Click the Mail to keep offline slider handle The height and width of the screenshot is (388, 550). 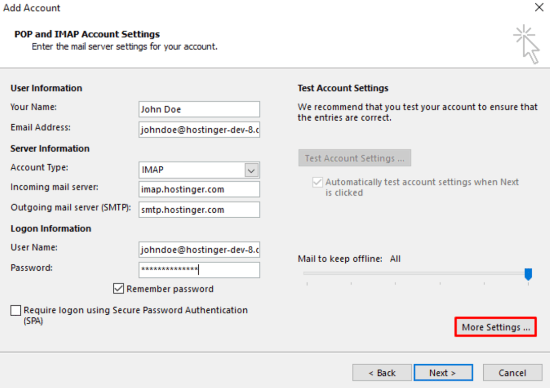coord(528,274)
